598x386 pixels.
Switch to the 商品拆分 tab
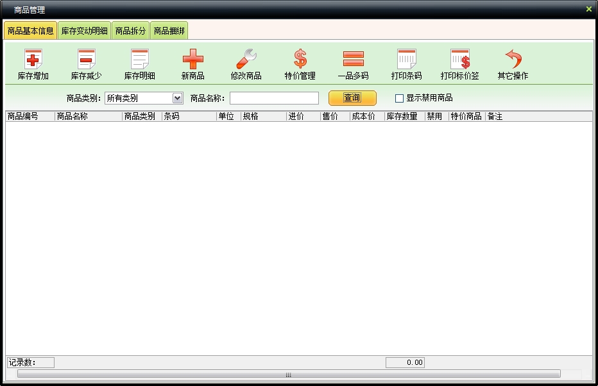coord(130,31)
